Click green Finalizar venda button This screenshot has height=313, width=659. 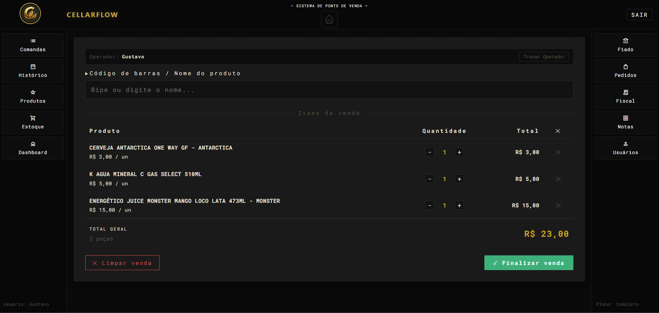point(529,263)
